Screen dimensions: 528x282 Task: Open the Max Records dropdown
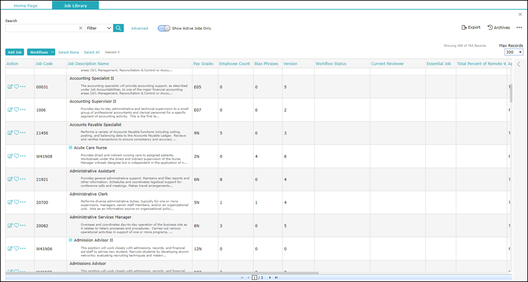pos(513,52)
